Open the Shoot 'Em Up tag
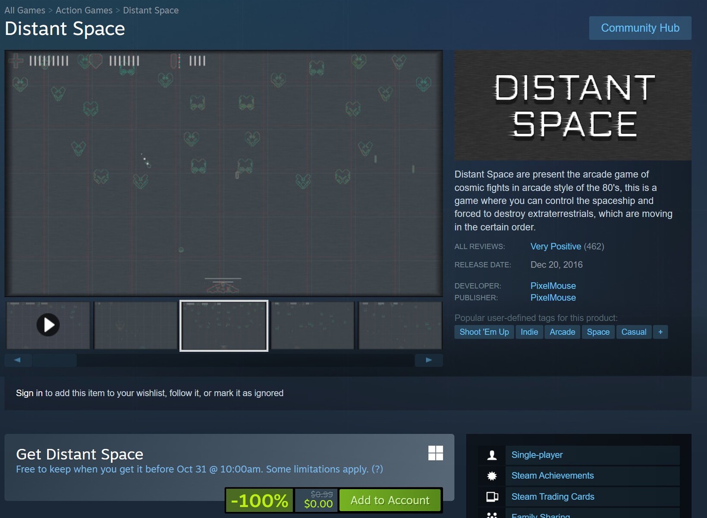 coord(484,332)
